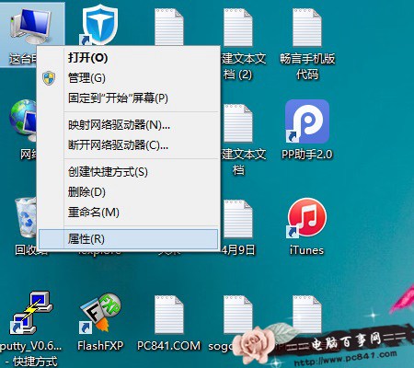The width and height of the screenshot is (414, 368).
Task: Choose 映射网络驱动器(N)... menu entry
Action: [x=128, y=125]
